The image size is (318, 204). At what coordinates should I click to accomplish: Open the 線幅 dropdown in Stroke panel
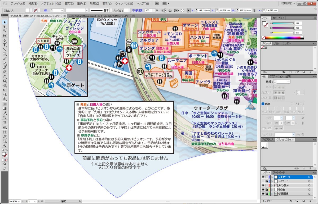288,82
